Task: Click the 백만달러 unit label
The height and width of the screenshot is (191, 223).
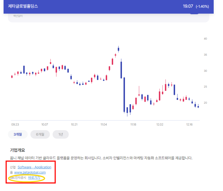Action: [18, 16]
